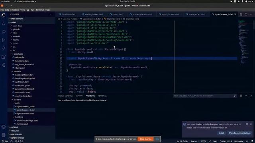The height and width of the screenshot is (143, 255).
Task: Open the Accounts icon in activity bar
Action: (4, 127)
